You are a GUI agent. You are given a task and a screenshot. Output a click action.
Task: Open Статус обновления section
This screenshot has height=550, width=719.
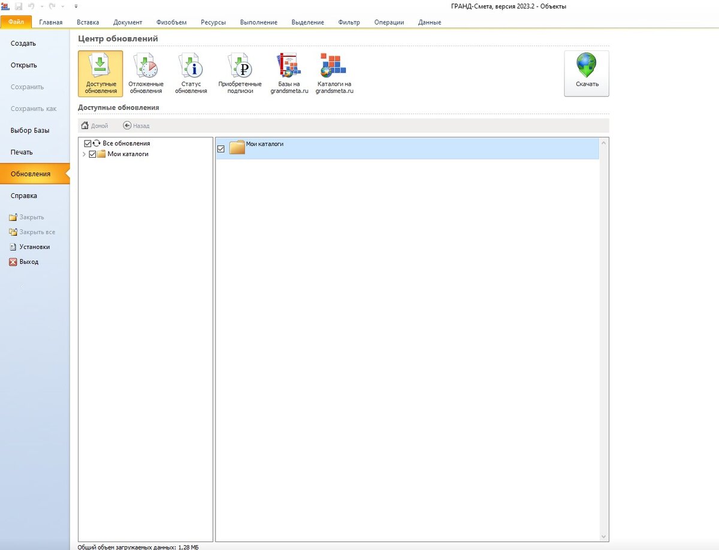(x=191, y=73)
